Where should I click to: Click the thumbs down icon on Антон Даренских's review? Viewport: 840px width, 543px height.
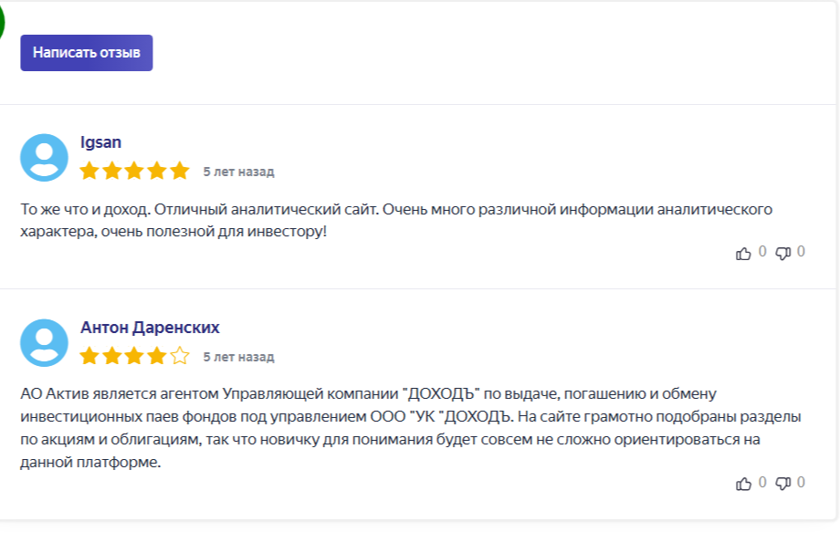(782, 483)
